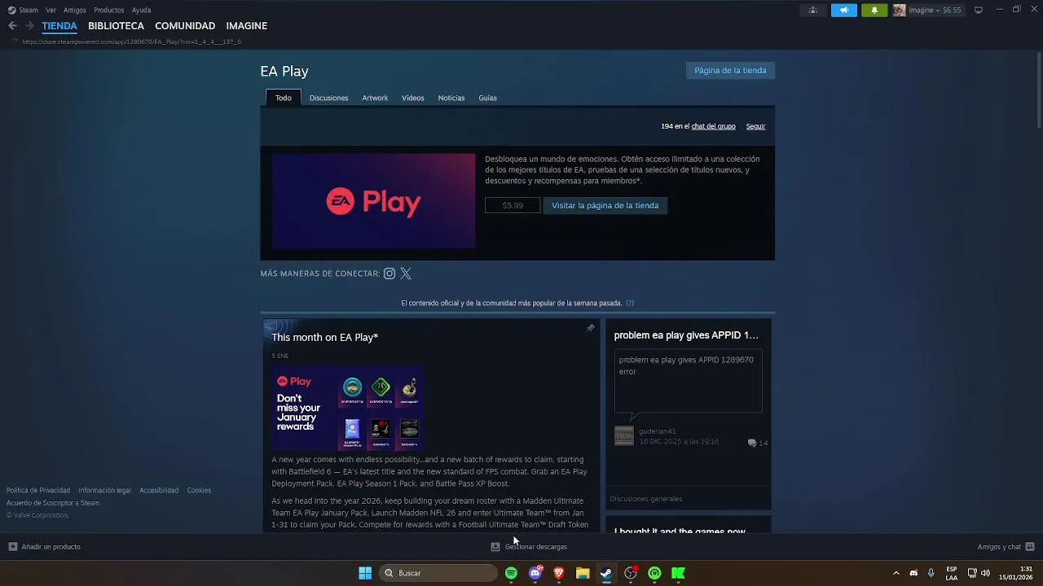Open the green notifications bell
The image size is (1043, 586).
[x=874, y=10]
